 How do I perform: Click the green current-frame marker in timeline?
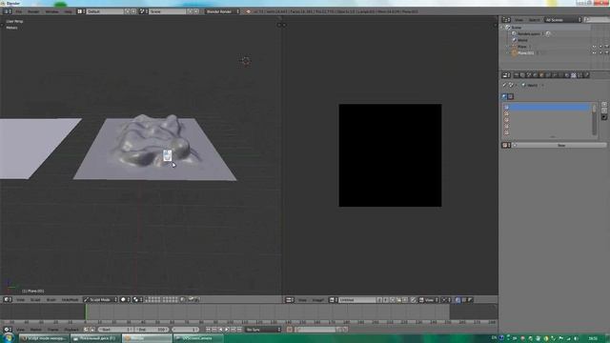click(x=86, y=313)
